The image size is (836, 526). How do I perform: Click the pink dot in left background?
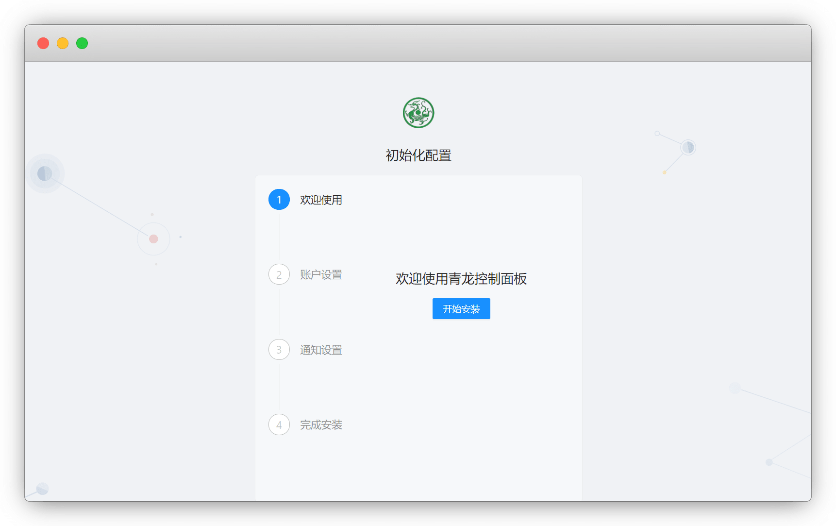click(x=153, y=239)
